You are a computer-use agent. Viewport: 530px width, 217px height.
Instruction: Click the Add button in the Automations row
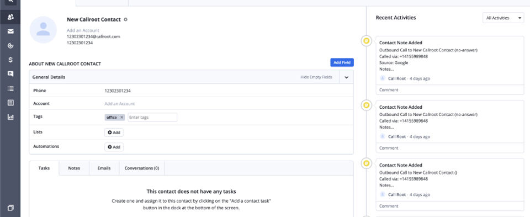click(114, 147)
